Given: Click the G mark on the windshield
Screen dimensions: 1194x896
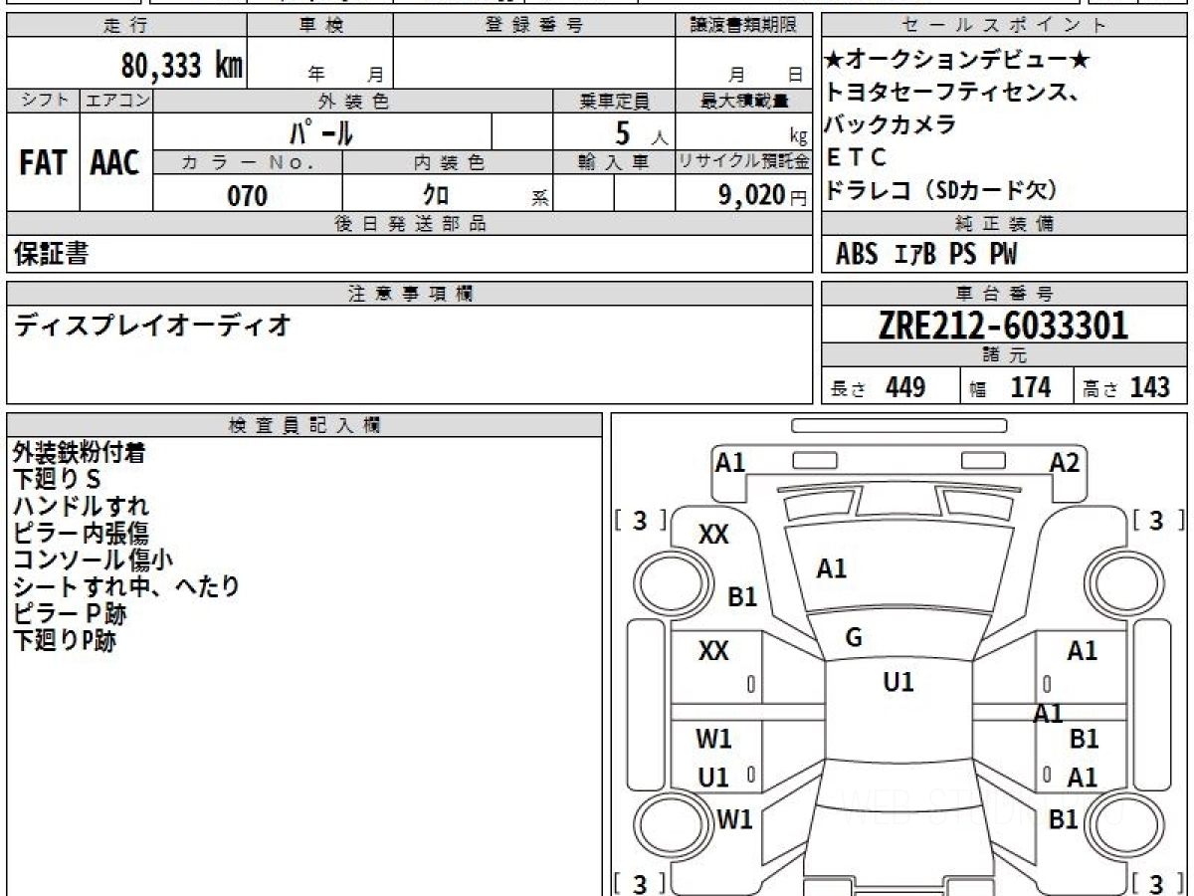Looking at the screenshot, I should [x=854, y=638].
